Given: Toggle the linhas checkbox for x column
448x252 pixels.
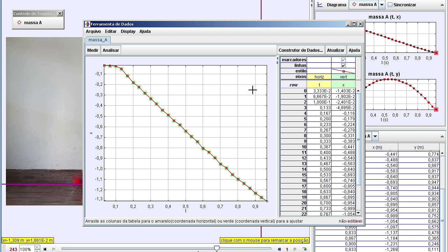Looking at the screenshot, I should tap(343, 65).
